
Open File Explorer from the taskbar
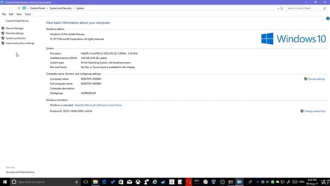click(95, 182)
